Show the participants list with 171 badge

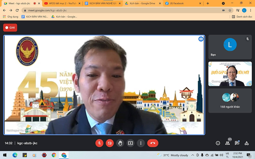click(227, 143)
